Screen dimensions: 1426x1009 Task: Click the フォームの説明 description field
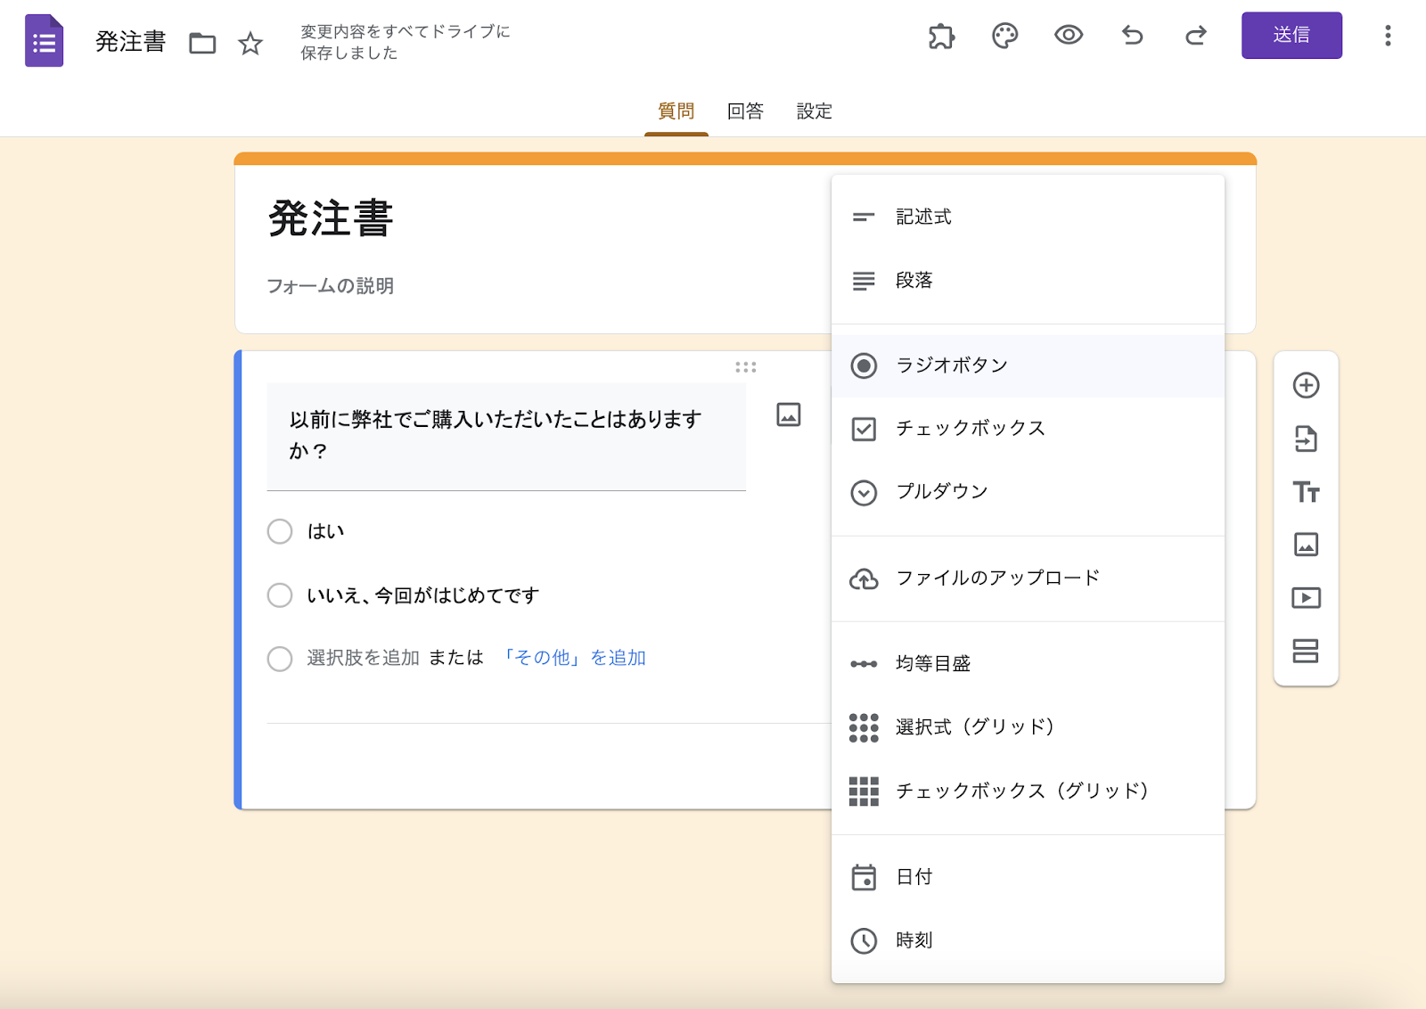point(331,286)
